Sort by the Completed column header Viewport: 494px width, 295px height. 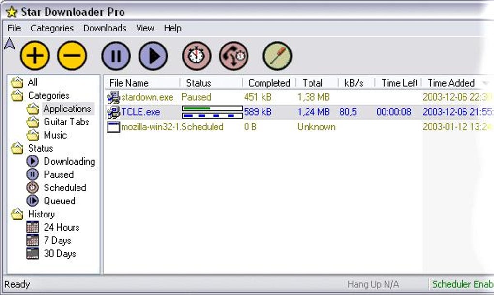(x=269, y=83)
